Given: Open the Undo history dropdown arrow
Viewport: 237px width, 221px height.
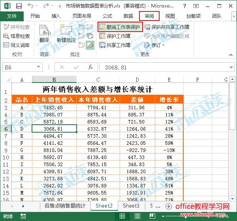Looking at the screenshot, I should [x=37, y=6].
